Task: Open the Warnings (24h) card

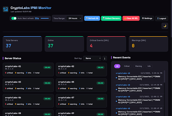Action: click(148, 44)
